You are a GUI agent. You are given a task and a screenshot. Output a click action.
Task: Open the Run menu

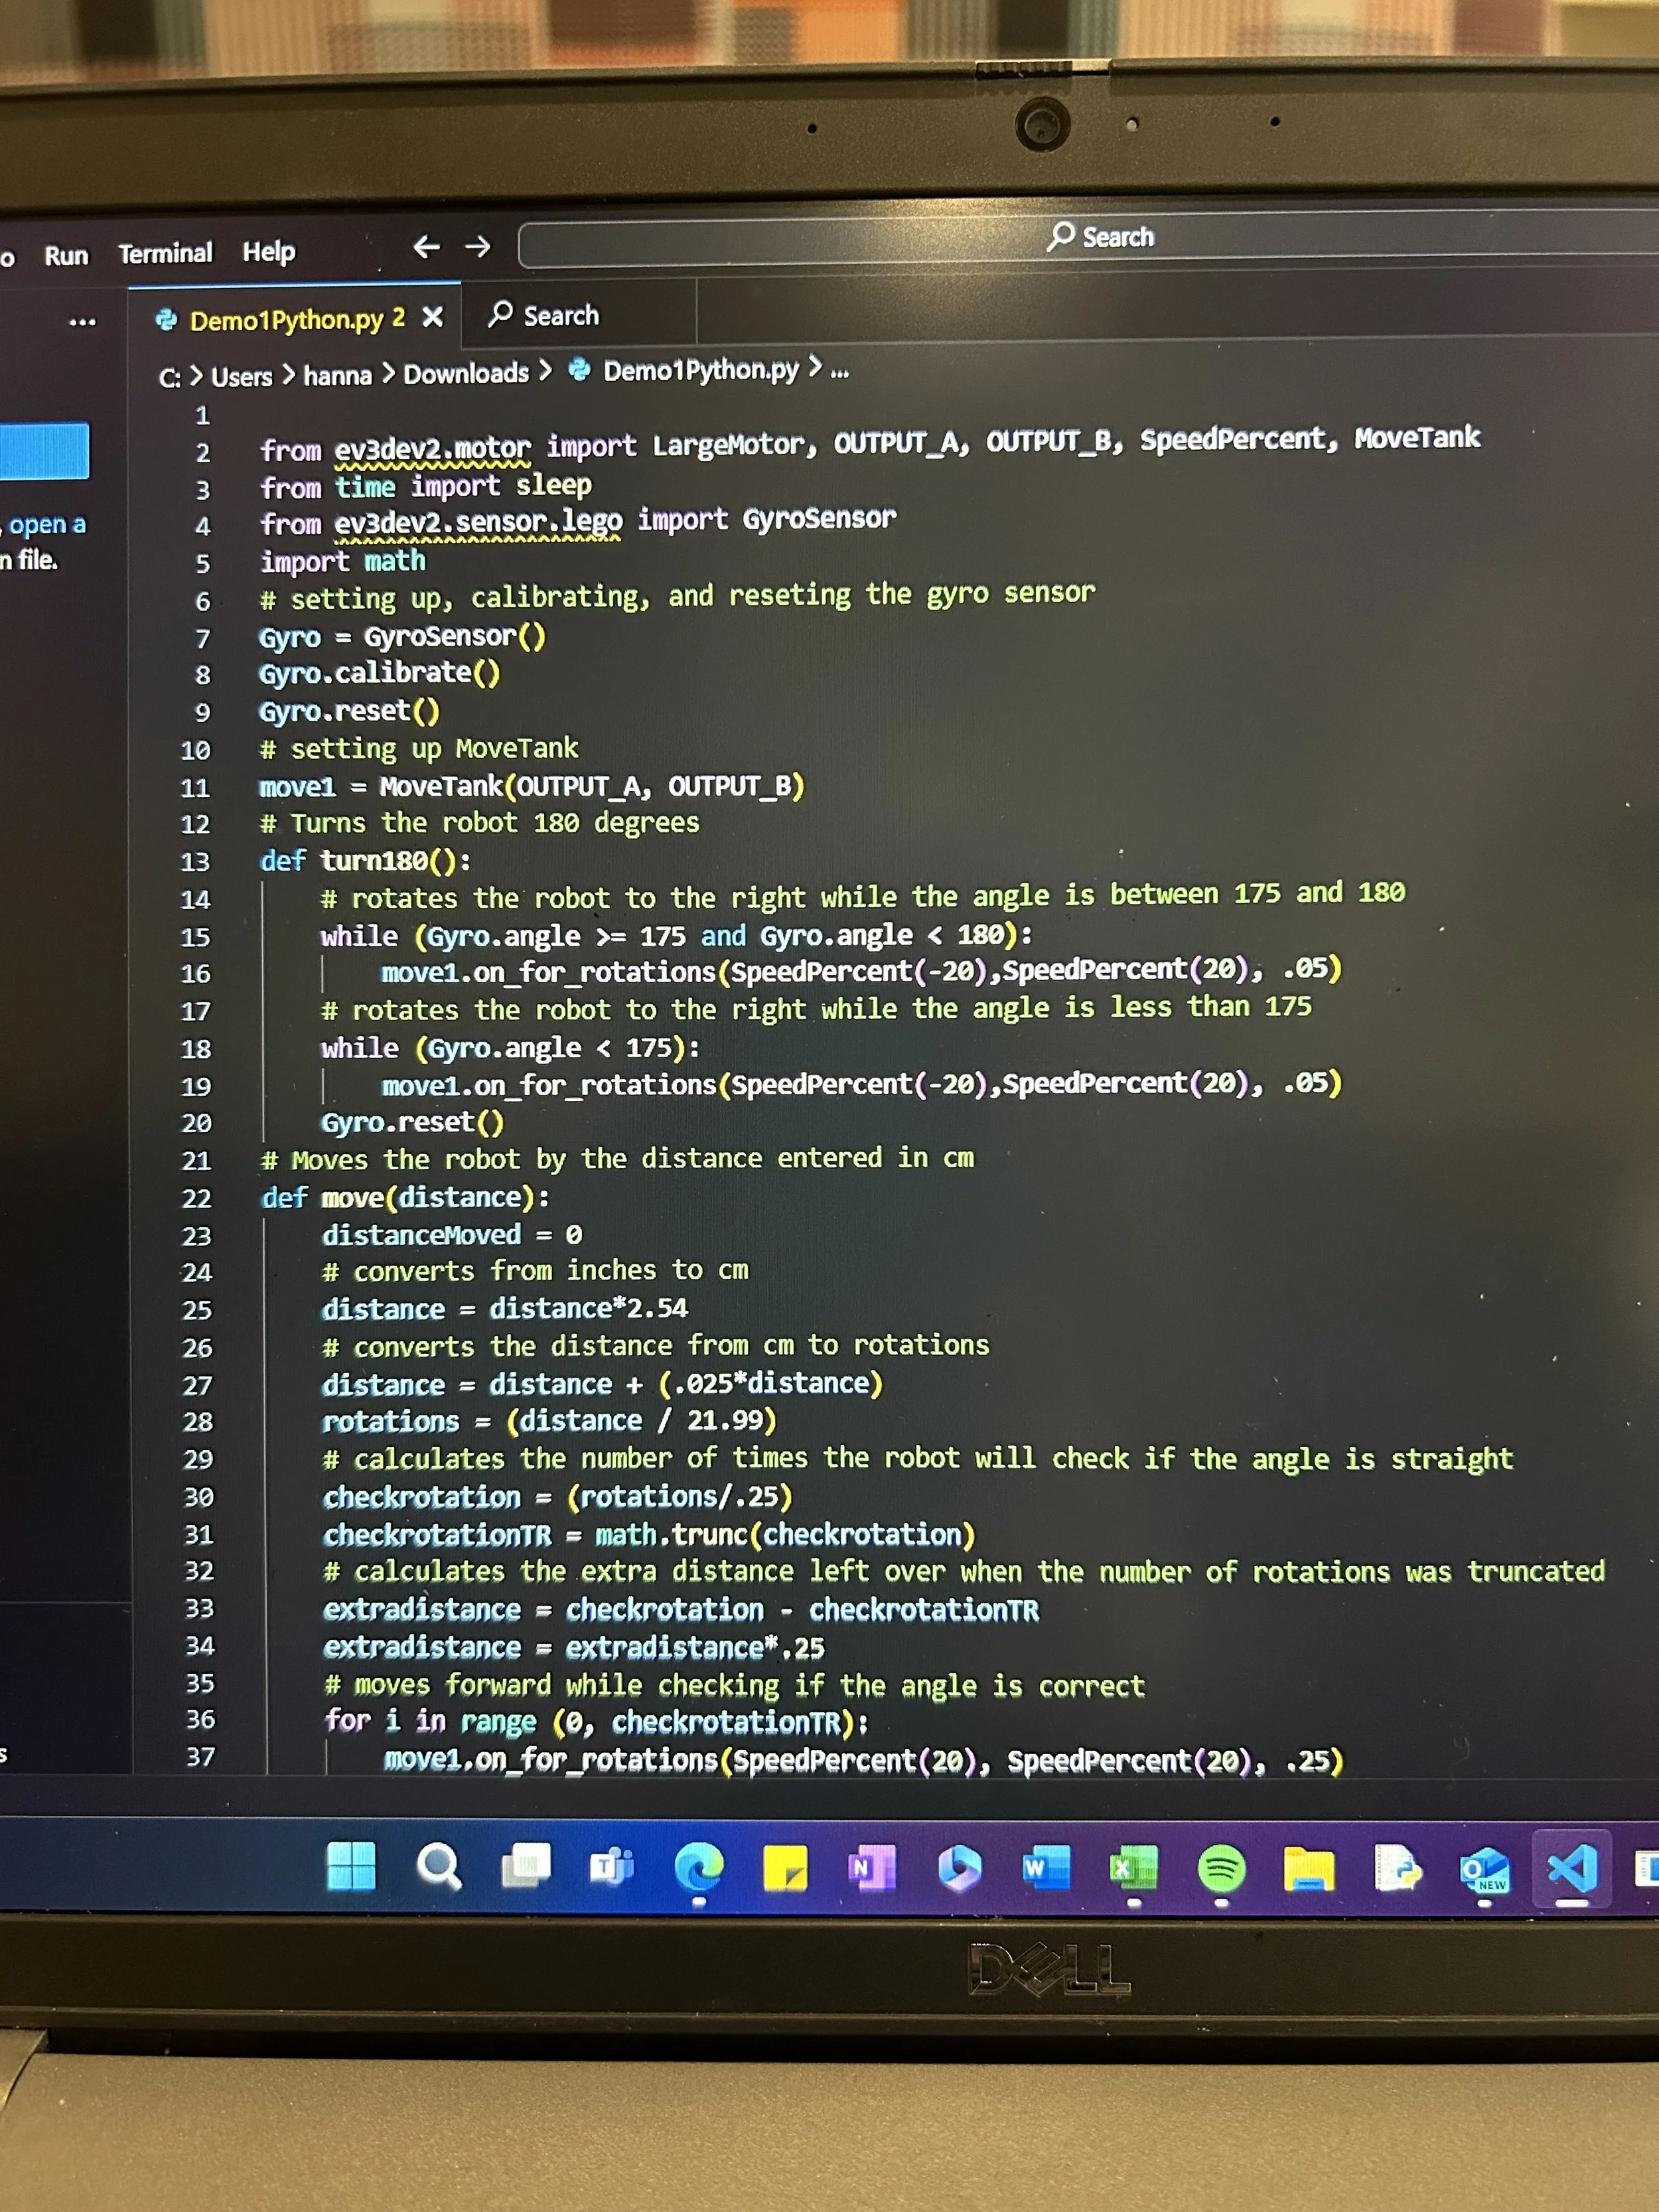(66, 256)
